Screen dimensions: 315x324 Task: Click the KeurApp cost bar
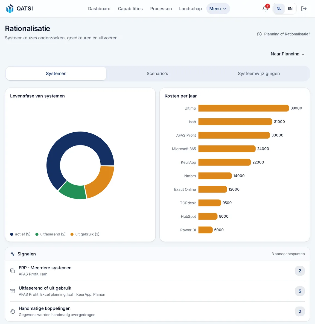224,162
